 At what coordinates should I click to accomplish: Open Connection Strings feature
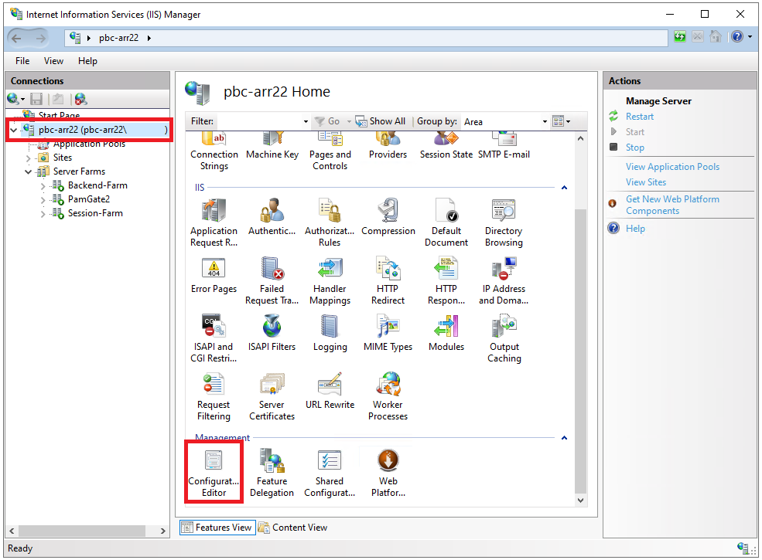(214, 151)
